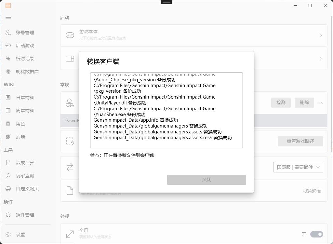Click the GenshinImpact_Data/app.info 替换成功 line

[136, 120]
